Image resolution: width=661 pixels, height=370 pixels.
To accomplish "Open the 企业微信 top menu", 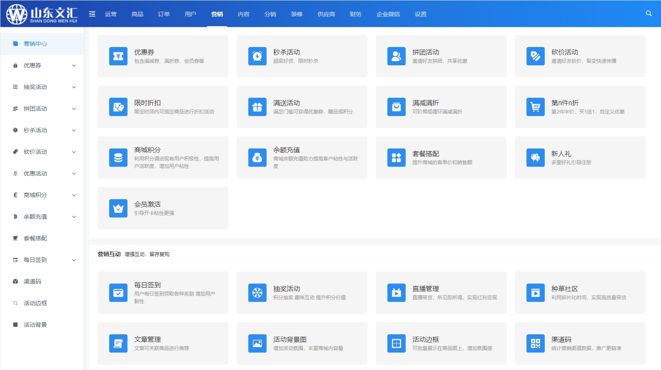I will click(x=388, y=14).
